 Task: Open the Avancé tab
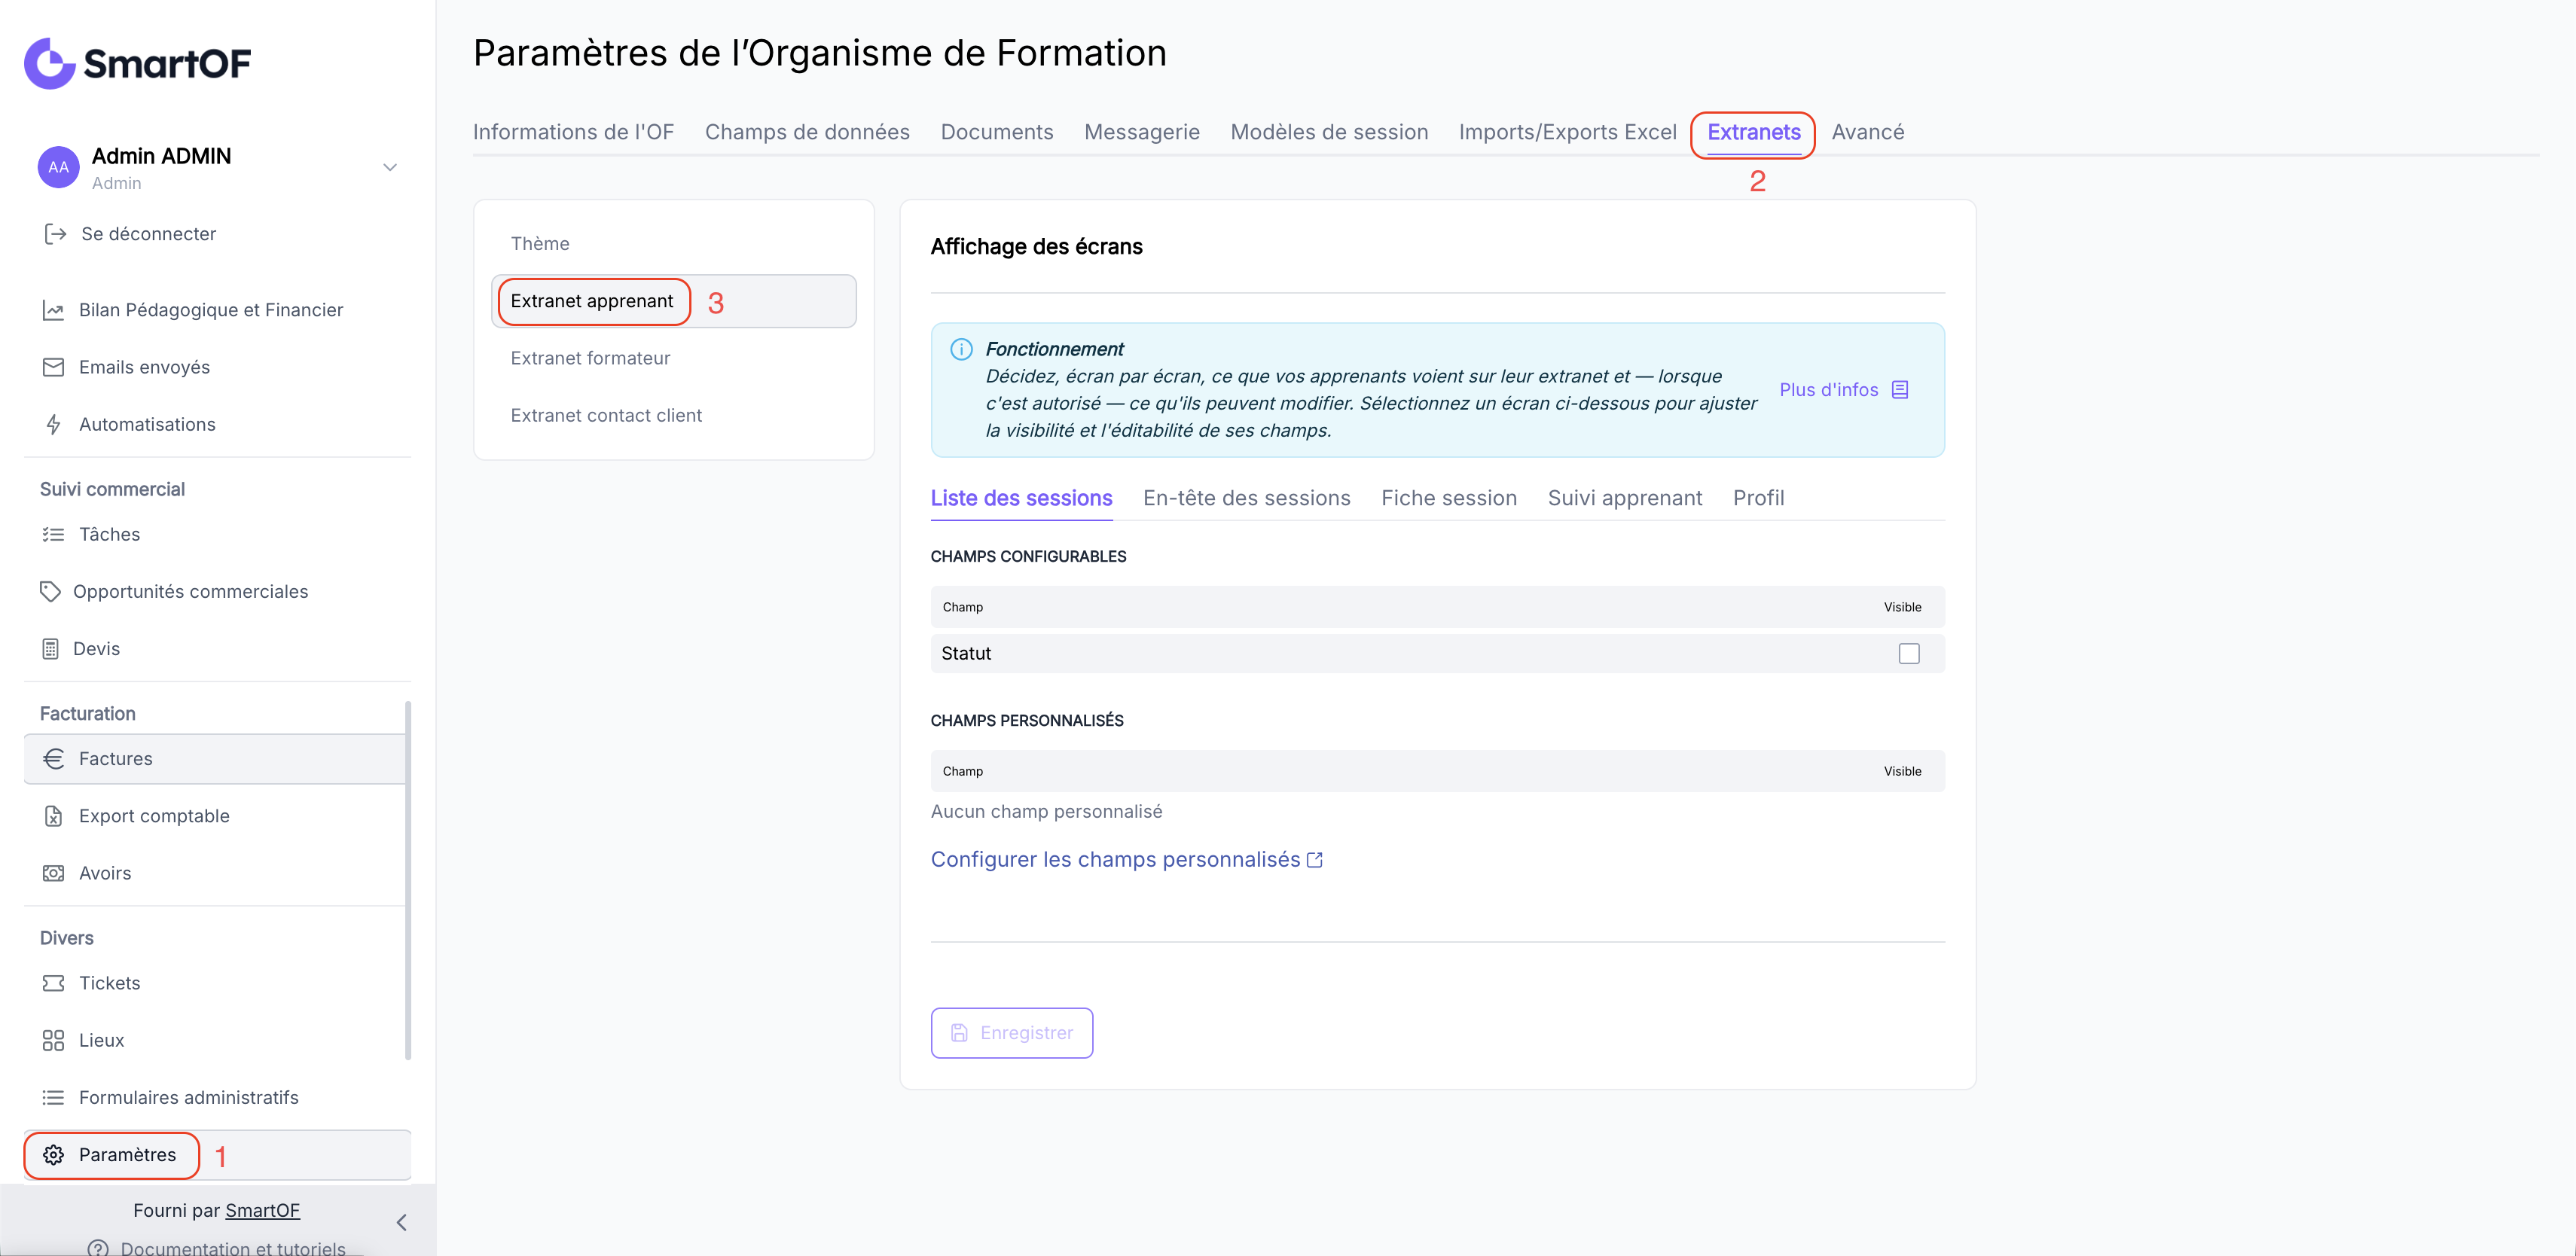pyautogui.click(x=1868, y=132)
